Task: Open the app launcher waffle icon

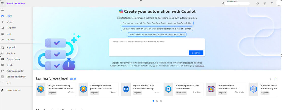Action: (x=2, y=3)
